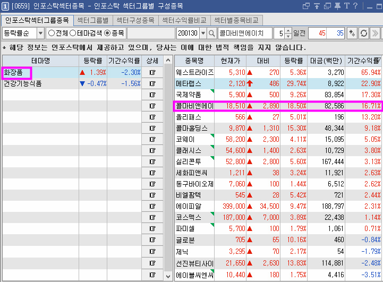Decrease the days-ago value with down stepper
Viewport: 383px width, 282px height.
[288, 36]
